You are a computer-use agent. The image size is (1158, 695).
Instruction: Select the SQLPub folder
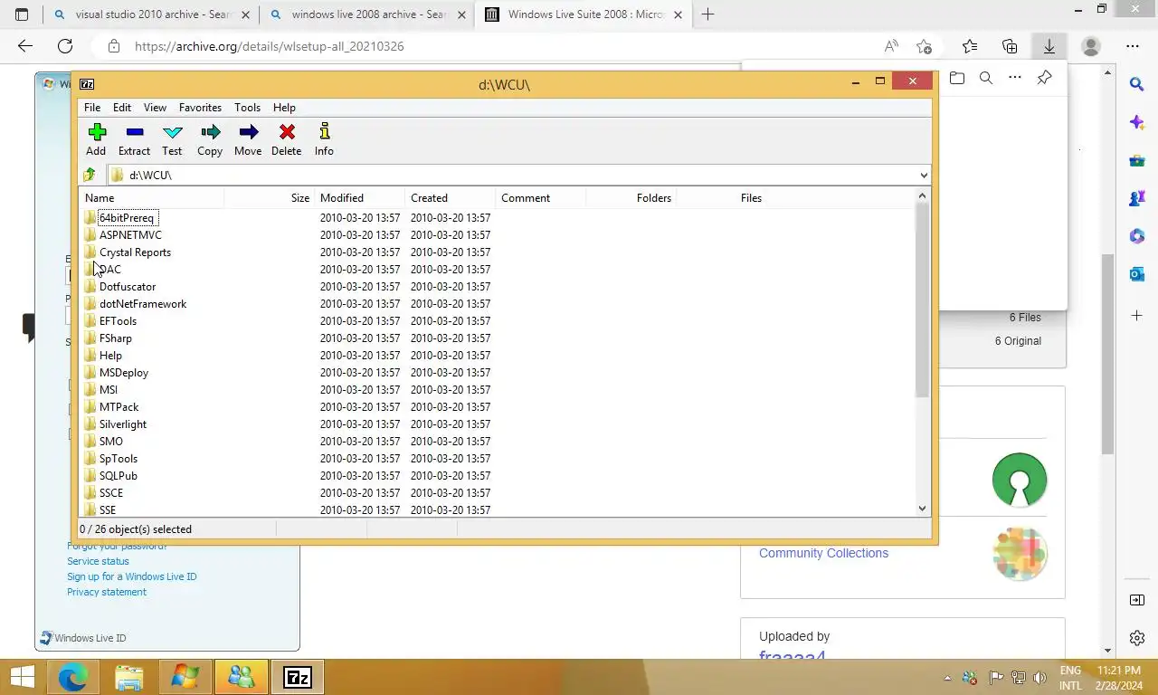(119, 476)
